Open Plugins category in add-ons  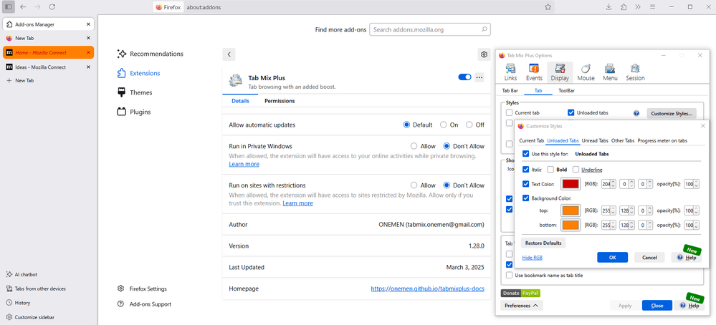pyautogui.click(x=134, y=112)
